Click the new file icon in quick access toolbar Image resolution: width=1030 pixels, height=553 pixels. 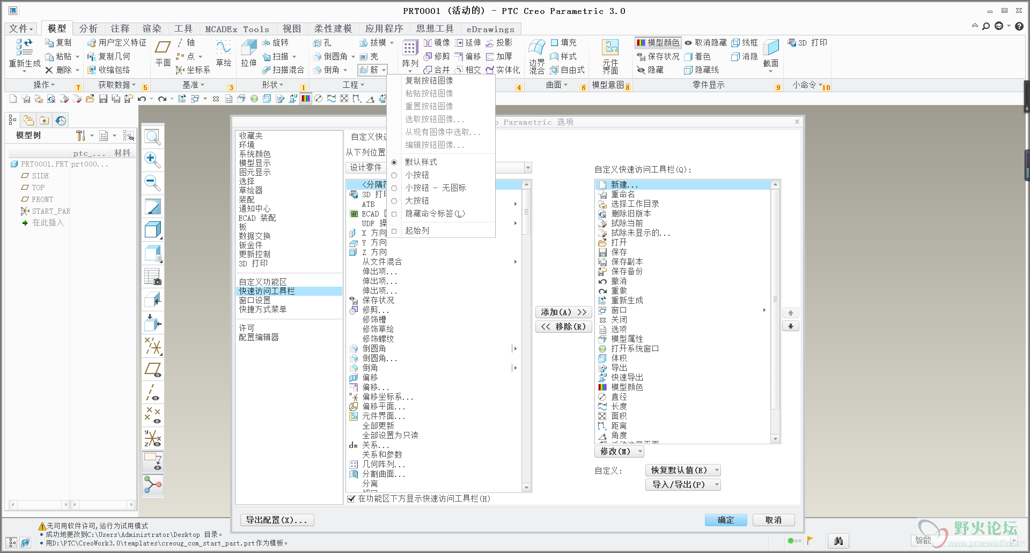[13, 99]
